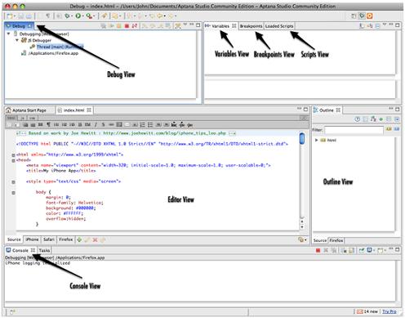The image size is (405, 318).
Task: Click the New file toolbar icon
Action: (x=10, y=16)
